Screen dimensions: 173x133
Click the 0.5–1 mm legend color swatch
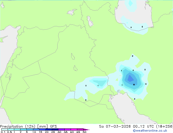pyautogui.click(x=11, y=129)
